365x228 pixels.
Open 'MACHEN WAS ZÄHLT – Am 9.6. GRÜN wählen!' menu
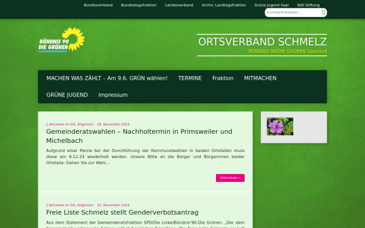107,78
